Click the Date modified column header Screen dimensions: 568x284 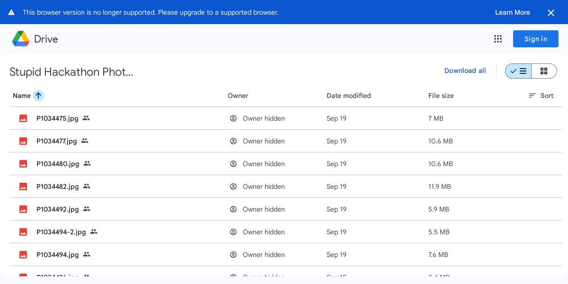[x=348, y=96]
